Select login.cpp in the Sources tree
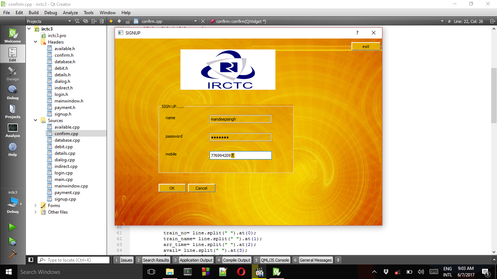 [x=64, y=173]
